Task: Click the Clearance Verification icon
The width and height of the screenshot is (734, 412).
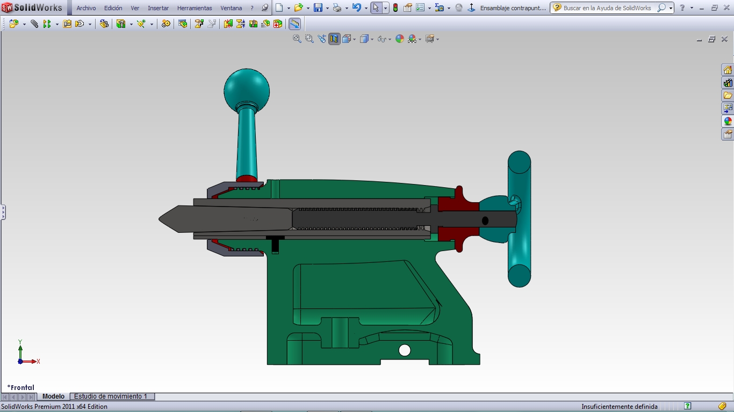Action: [241, 24]
